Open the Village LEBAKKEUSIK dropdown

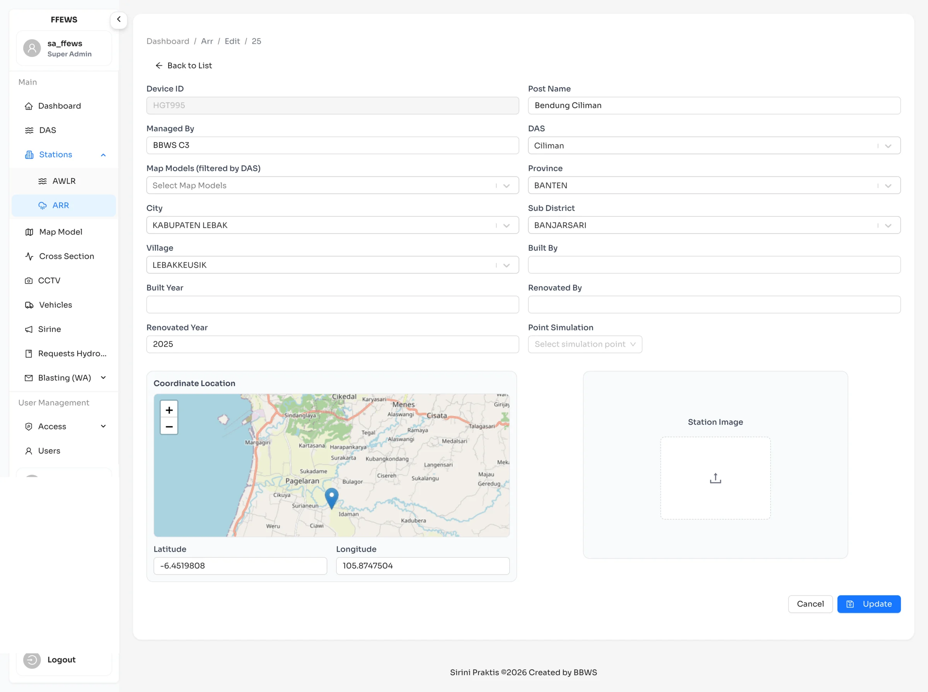333,265
